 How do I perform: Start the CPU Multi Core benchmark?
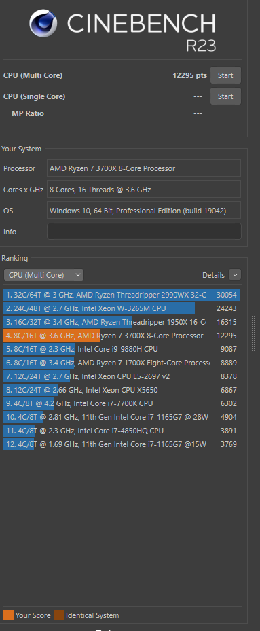[x=225, y=75]
